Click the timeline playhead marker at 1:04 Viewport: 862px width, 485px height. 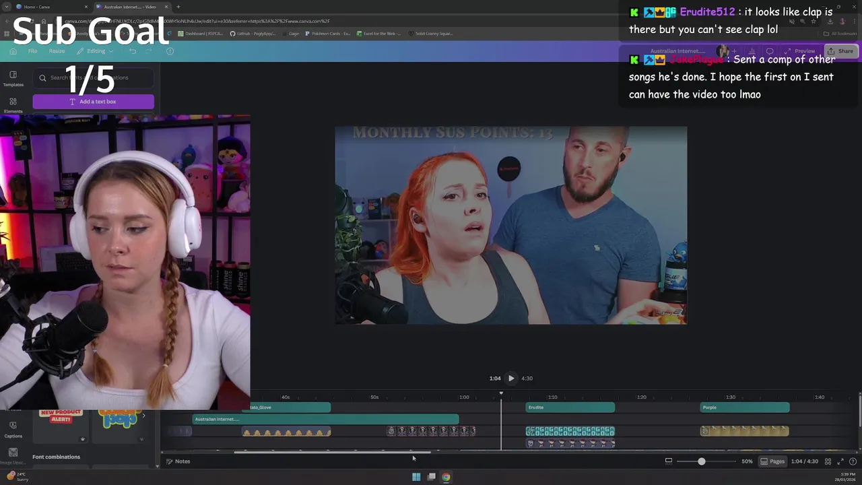coord(501,393)
